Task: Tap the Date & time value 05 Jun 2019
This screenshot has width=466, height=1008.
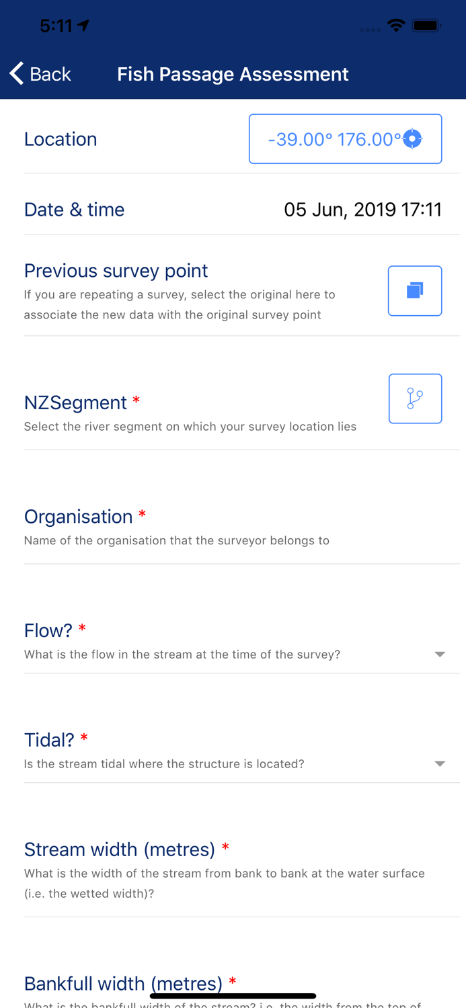Action: (x=362, y=209)
